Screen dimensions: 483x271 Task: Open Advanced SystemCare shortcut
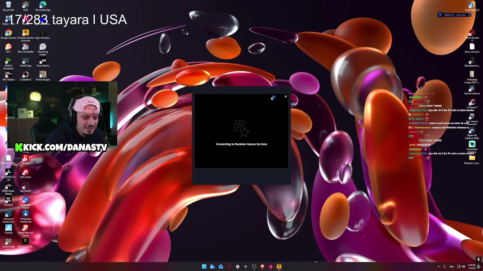[8, 216]
